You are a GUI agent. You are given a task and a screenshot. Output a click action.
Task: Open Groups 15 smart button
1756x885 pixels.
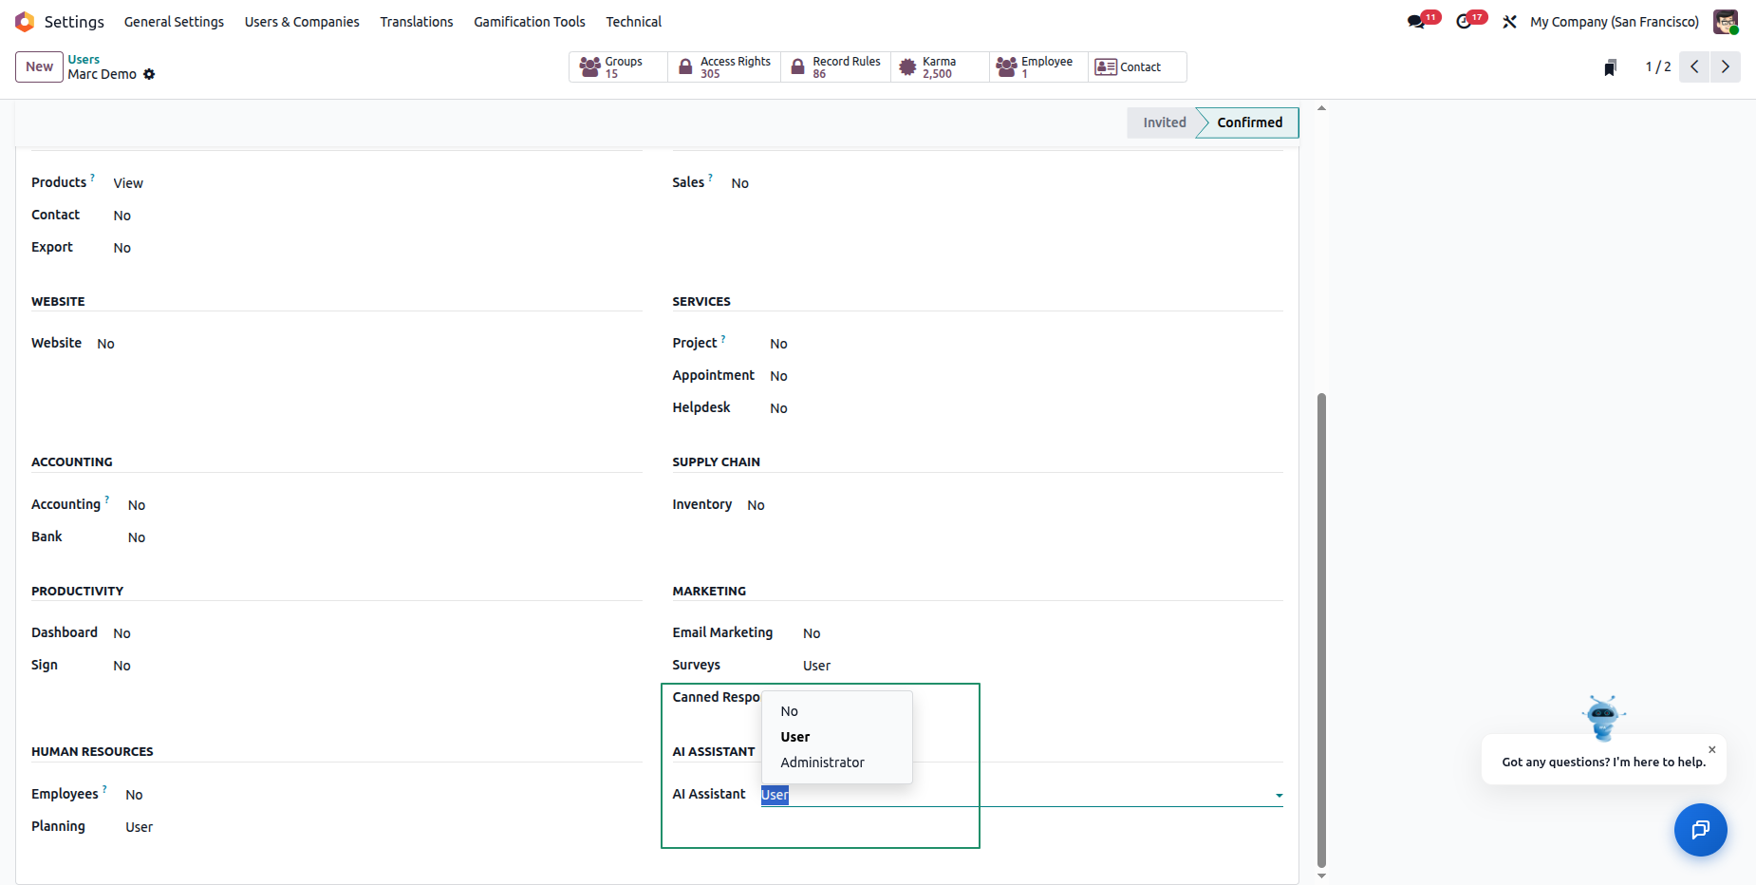(618, 66)
